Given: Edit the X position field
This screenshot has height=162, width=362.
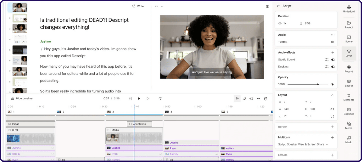Looking at the screenshot, I should (284, 102).
